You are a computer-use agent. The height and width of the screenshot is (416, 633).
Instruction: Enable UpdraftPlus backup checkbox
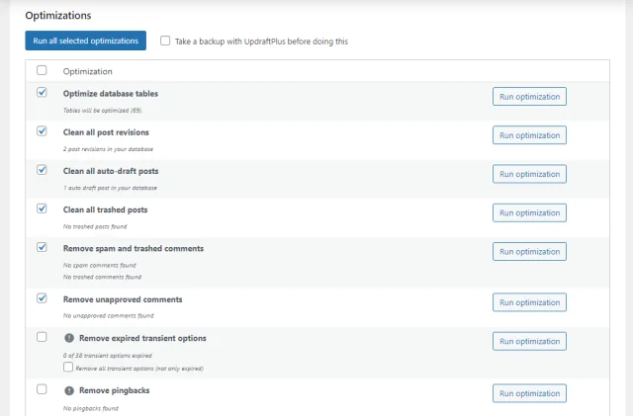(x=165, y=42)
